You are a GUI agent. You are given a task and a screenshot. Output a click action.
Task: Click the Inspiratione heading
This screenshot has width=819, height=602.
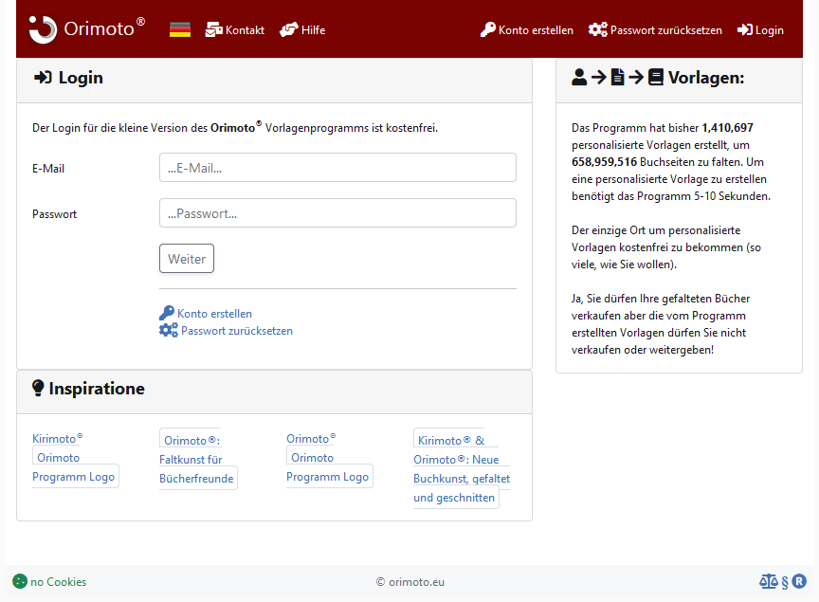click(97, 389)
